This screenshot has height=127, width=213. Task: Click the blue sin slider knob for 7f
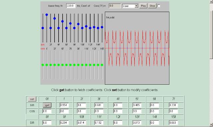(70, 23)
